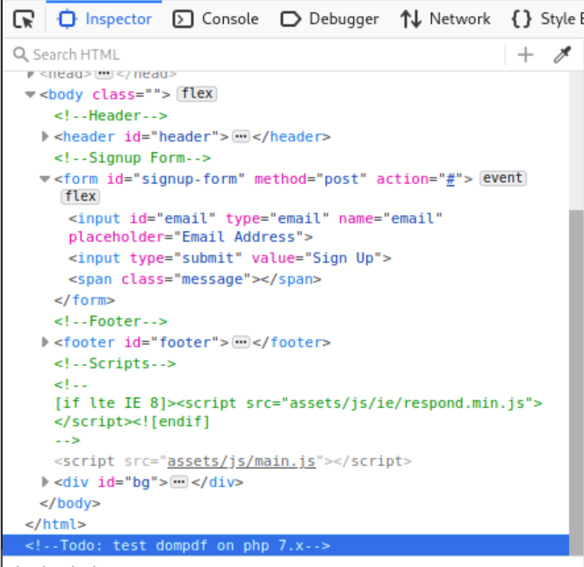This screenshot has height=567, width=584.
Task: Select the Header comment node
Action: tap(111, 116)
